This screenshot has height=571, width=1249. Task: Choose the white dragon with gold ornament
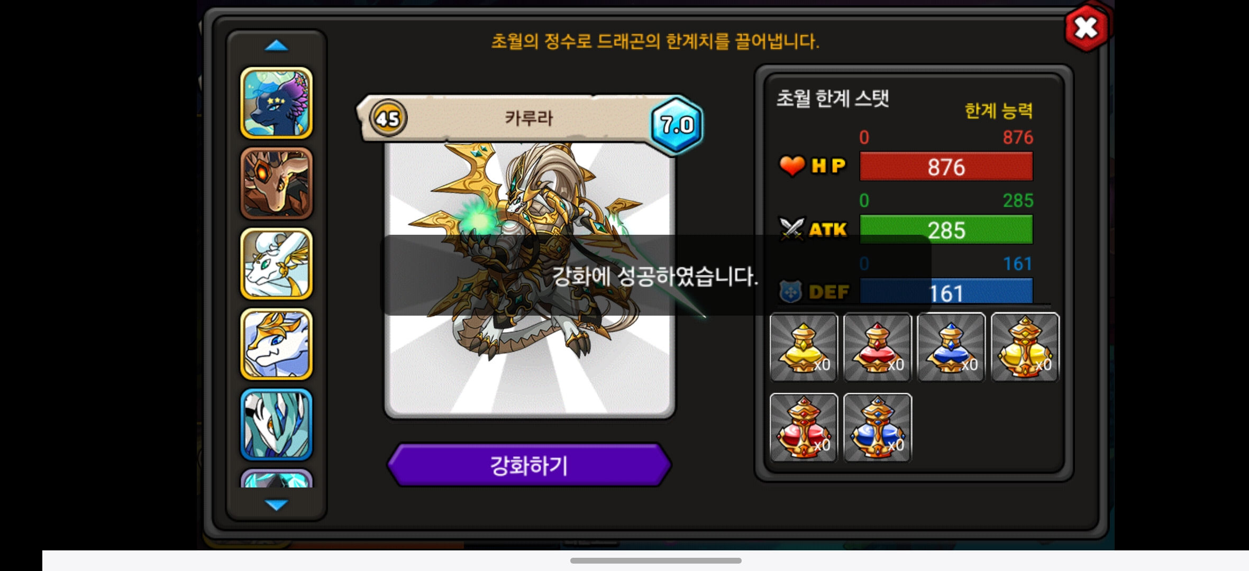276,263
